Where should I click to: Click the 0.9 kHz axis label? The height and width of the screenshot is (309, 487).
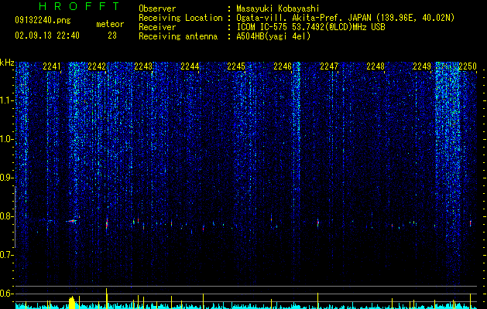(6, 178)
